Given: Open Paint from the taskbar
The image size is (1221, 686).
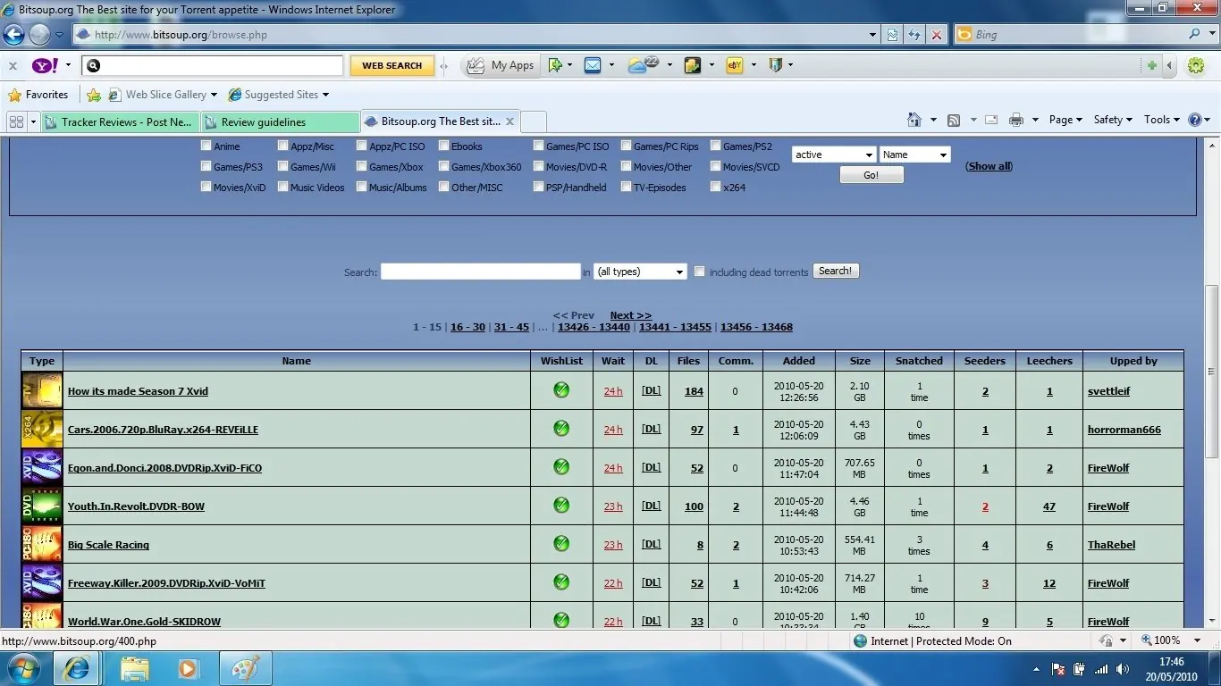Looking at the screenshot, I should [244, 668].
